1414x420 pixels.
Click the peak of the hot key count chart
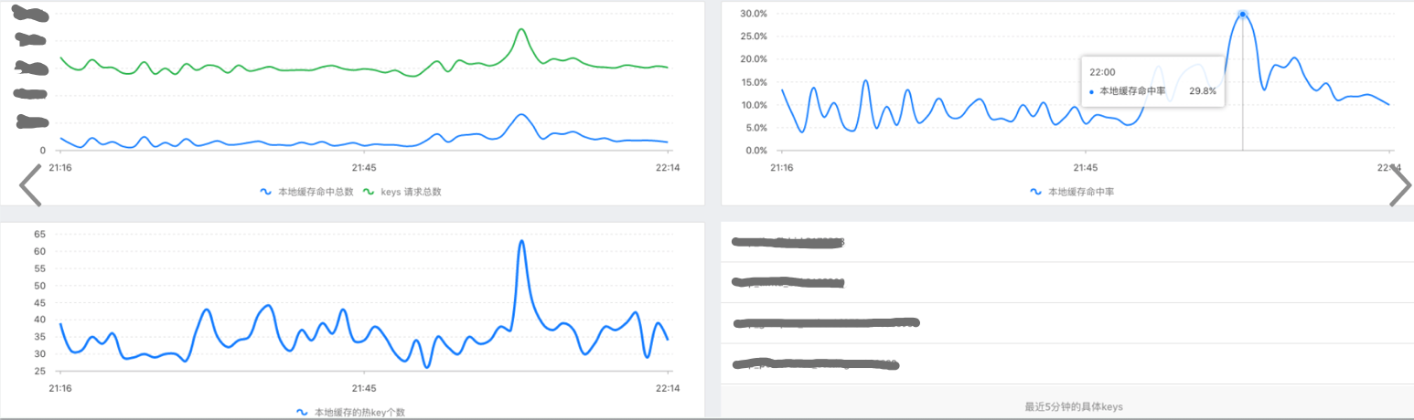coord(521,241)
